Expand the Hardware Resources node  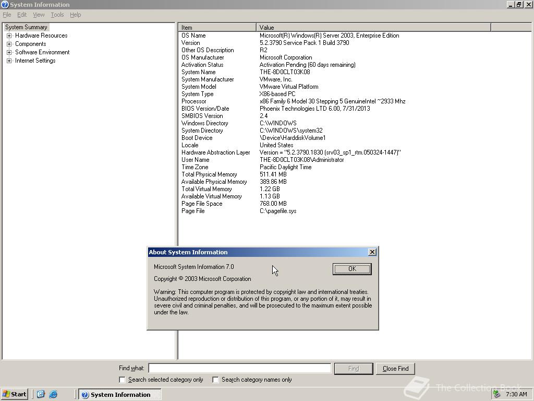[x=9, y=36]
